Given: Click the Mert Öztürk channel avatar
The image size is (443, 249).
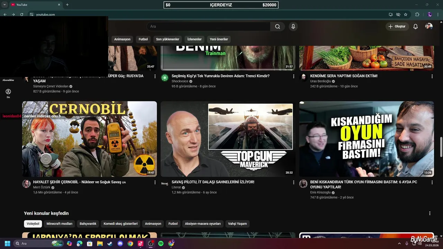Looking at the screenshot, I should pyautogui.click(x=26, y=184).
